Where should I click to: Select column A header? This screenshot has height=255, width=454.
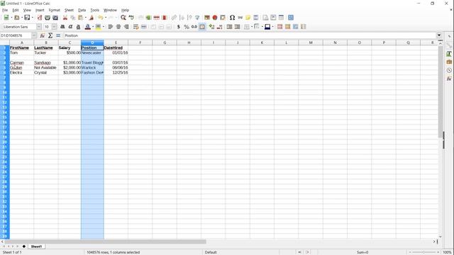(x=22, y=42)
